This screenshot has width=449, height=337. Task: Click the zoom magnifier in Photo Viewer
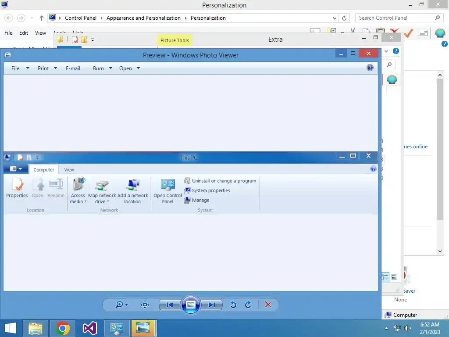pos(119,305)
